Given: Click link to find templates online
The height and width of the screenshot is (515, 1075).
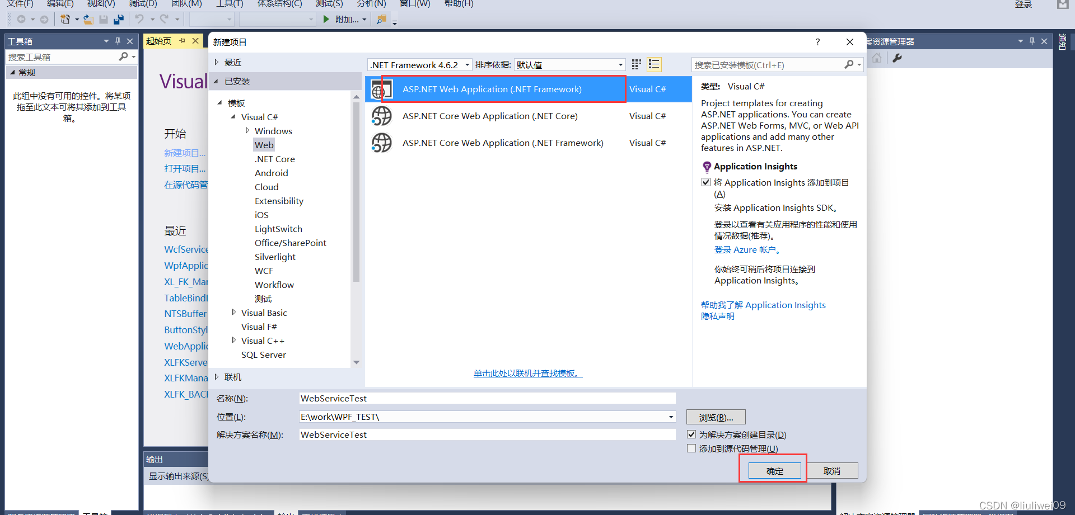Looking at the screenshot, I should pos(528,374).
